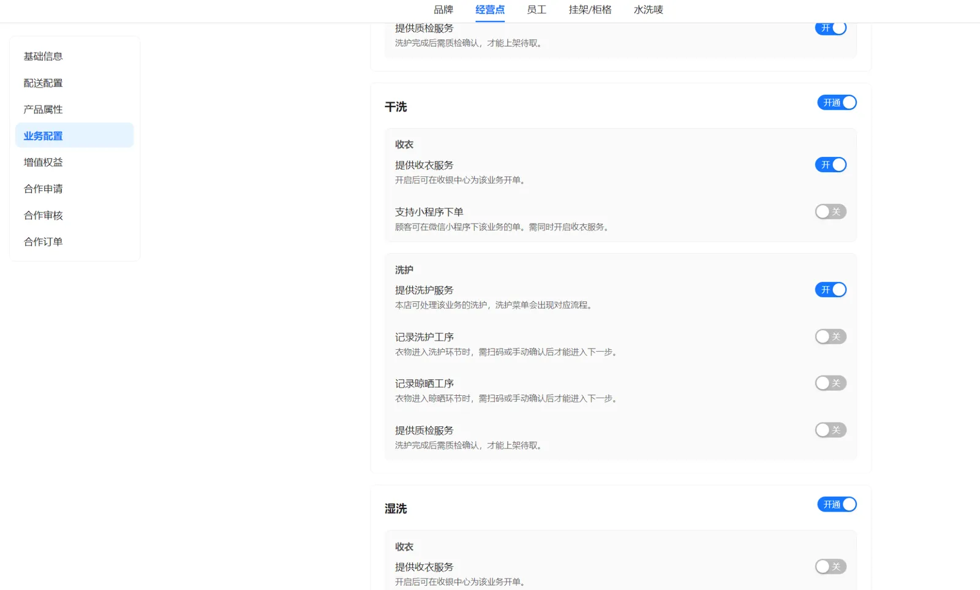Open the 挂架/柜格 tab
Viewport: 980px width, 590px height.
(590, 10)
